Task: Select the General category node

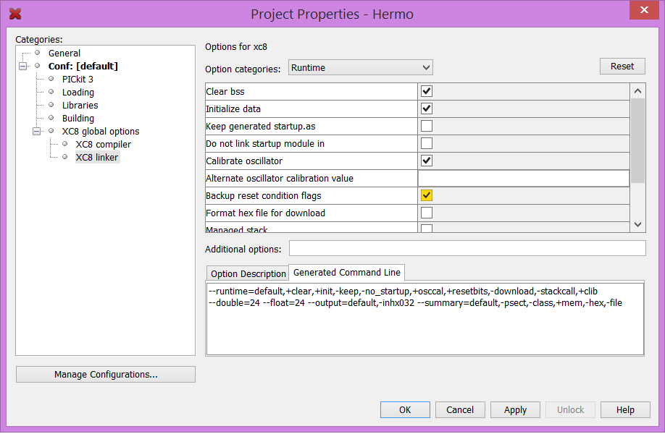Action: point(64,54)
